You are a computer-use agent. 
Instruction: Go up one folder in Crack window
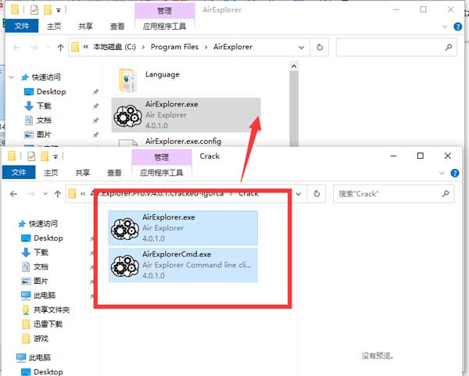pyautogui.click(x=57, y=194)
